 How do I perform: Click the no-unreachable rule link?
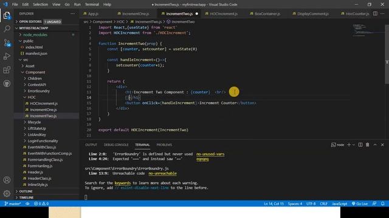click(x=162, y=173)
